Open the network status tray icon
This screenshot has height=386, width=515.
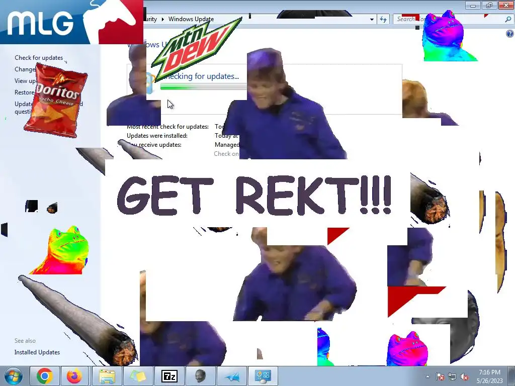[x=452, y=376]
